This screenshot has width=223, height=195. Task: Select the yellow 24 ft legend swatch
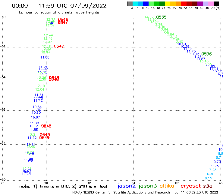pos(168,4)
